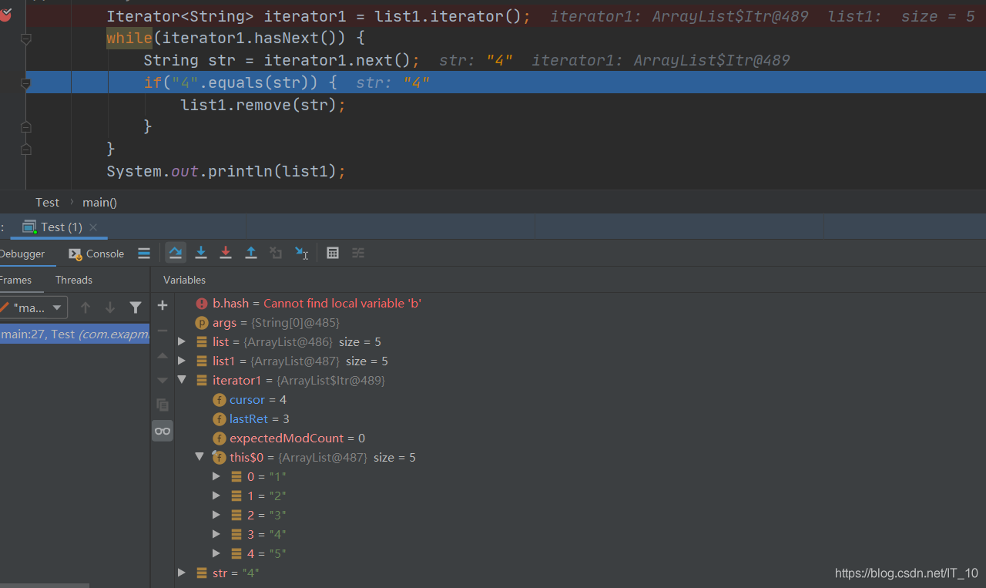This screenshot has width=986, height=588.
Task: Click the parameter icon beside args
Action: 202,323
